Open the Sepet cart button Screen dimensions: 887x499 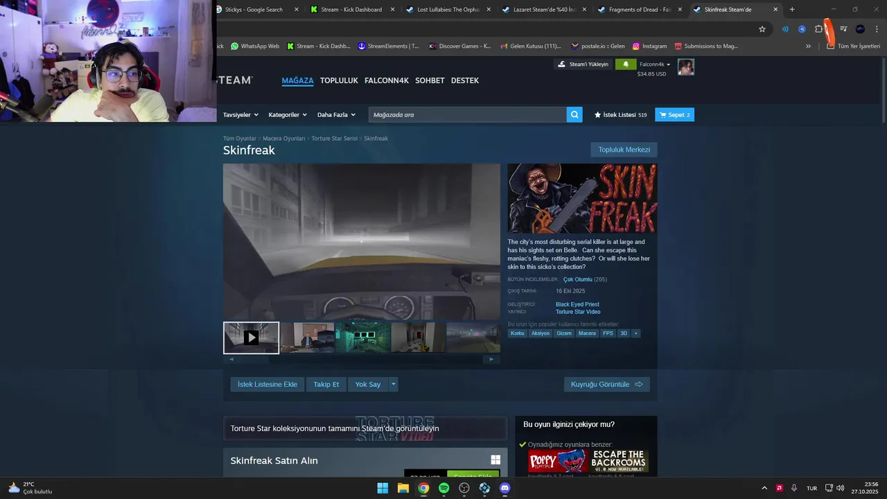pos(674,114)
